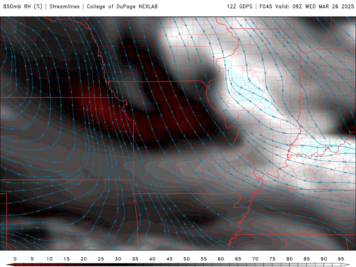The height and width of the screenshot is (267, 356).
Task: Select the "12Z GDPS" model run label
Action: click(239, 7)
